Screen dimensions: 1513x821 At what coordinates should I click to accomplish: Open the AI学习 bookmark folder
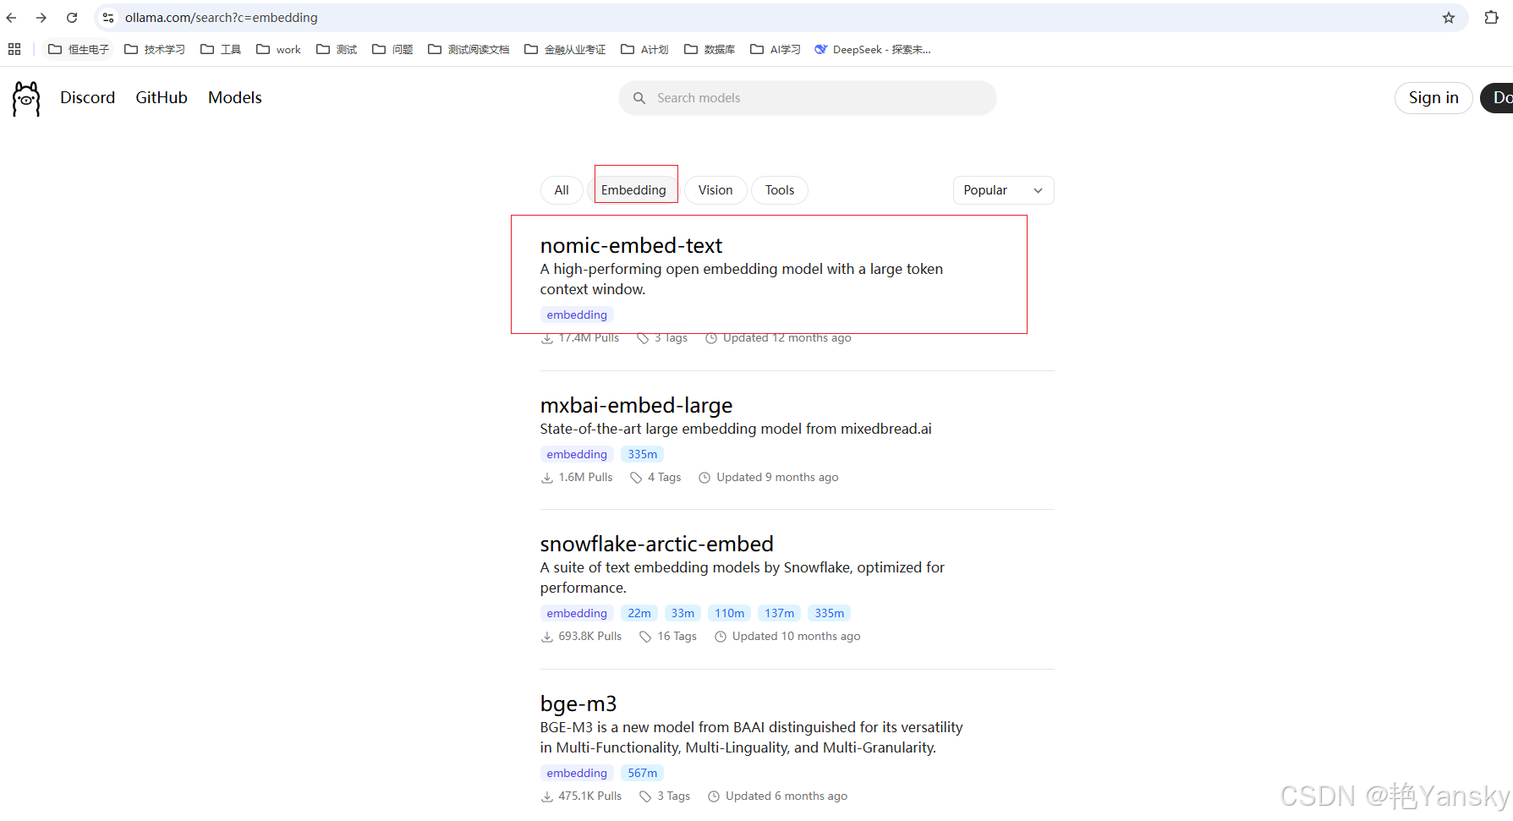[x=776, y=49]
